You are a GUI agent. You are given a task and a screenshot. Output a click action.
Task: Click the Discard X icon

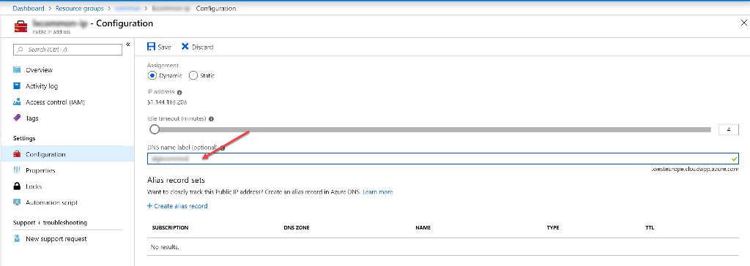tap(185, 47)
